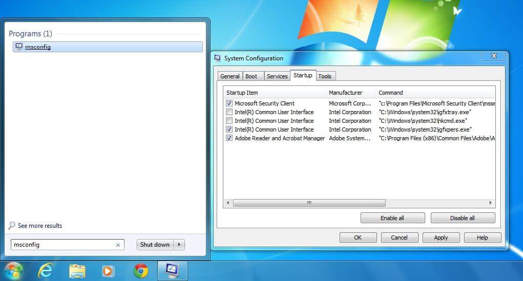
Task: Open the Tools tab
Action: tap(325, 76)
